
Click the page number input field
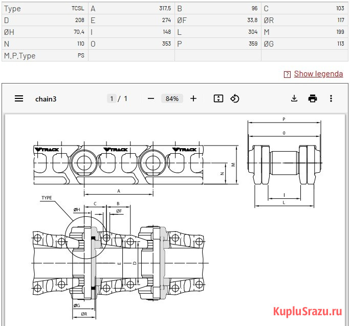tap(112, 98)
